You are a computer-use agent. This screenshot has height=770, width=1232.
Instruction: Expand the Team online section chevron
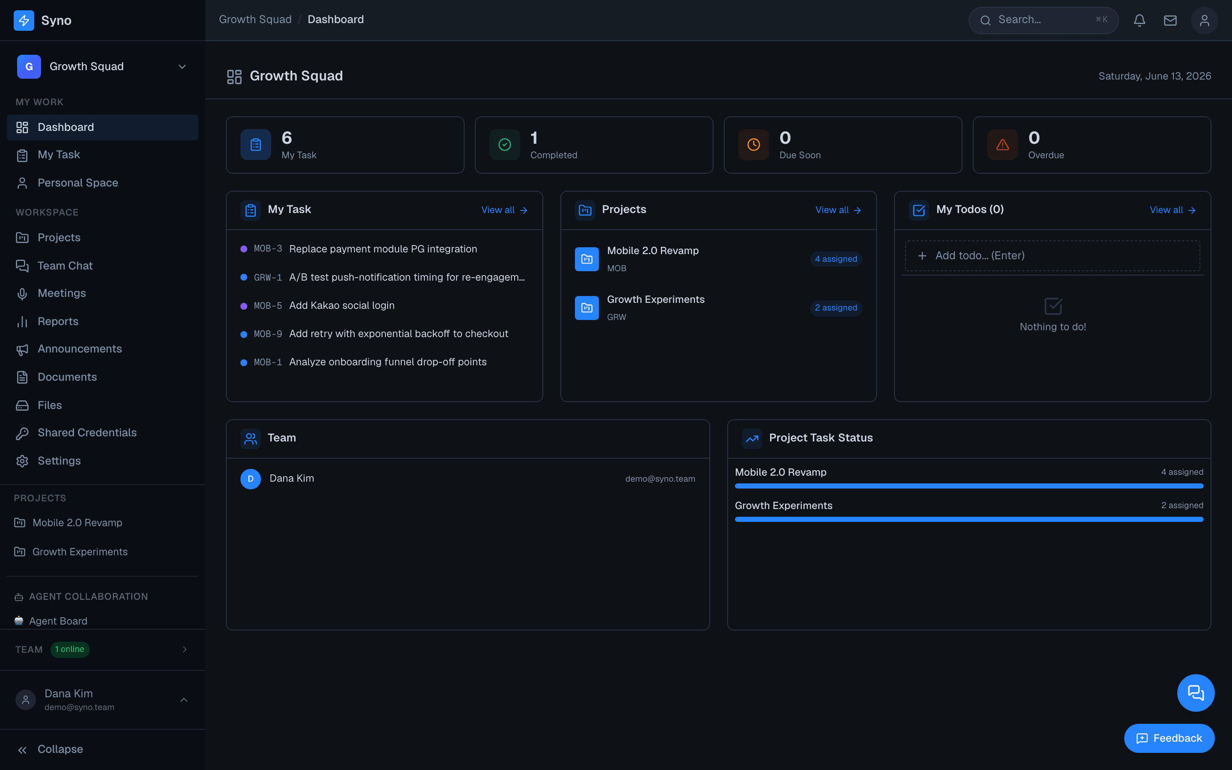pos(185,649)
